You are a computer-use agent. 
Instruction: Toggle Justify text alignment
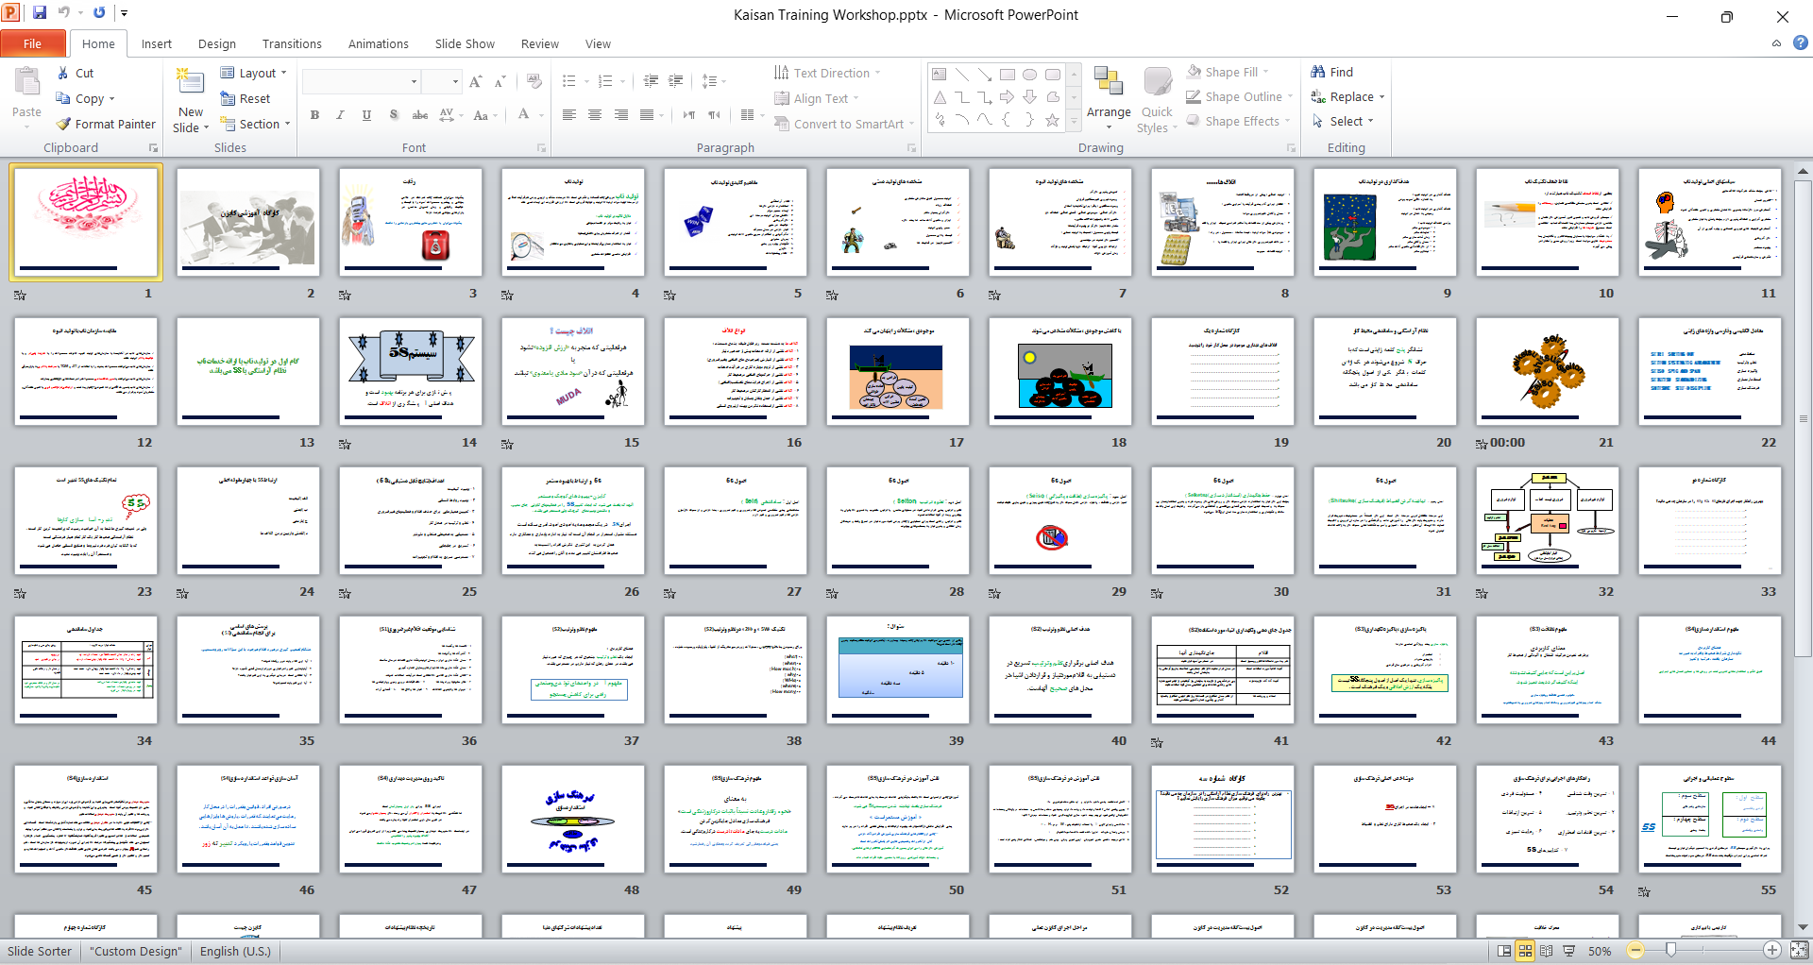[647, 114]
